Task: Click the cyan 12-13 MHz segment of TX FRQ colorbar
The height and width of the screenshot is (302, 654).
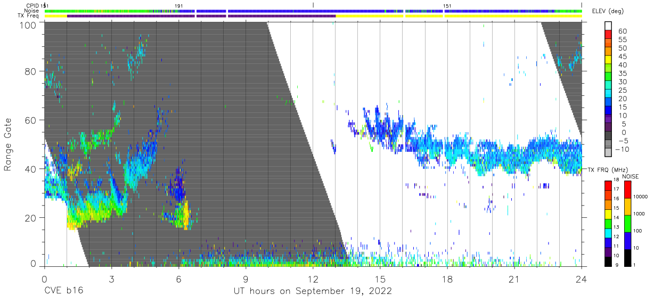Action: point(608,233)
